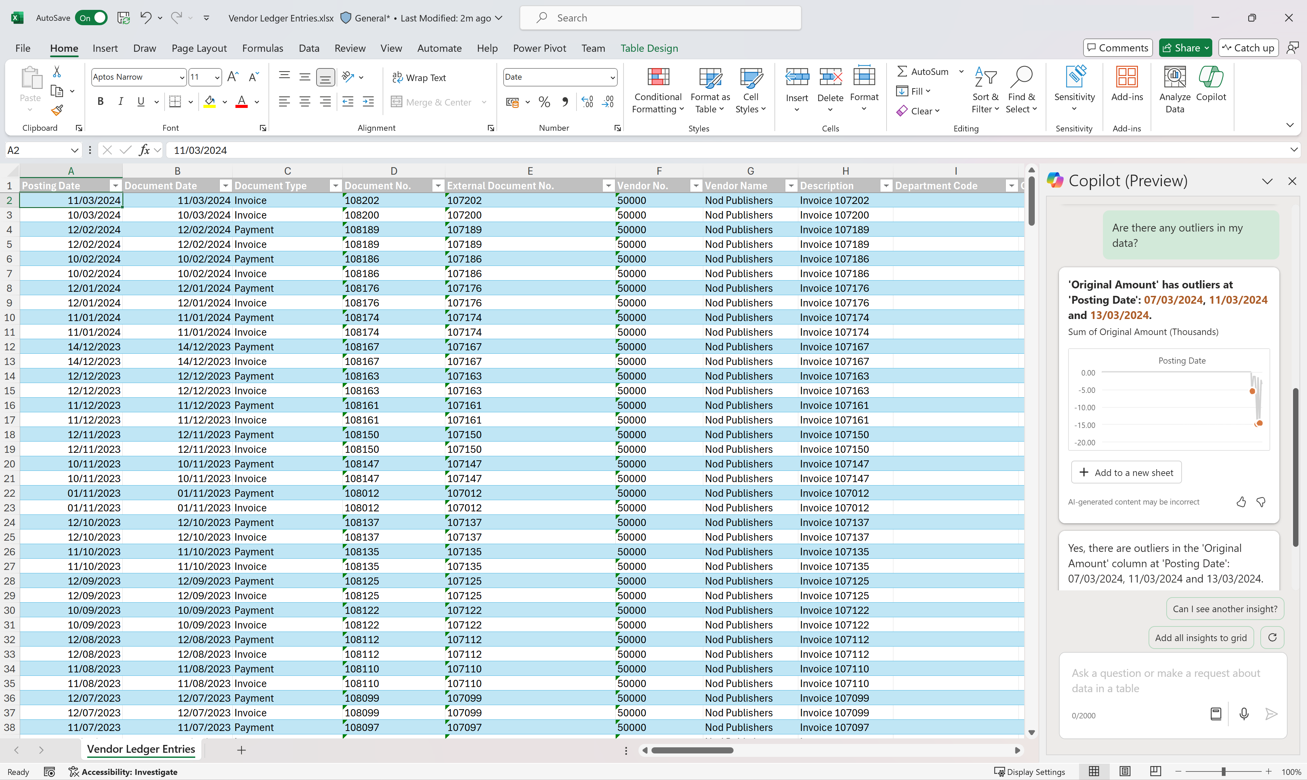This screenshot has width=1307, height=780.
Task: Expand the font size dropdown
Action: (x=216, y=77)
